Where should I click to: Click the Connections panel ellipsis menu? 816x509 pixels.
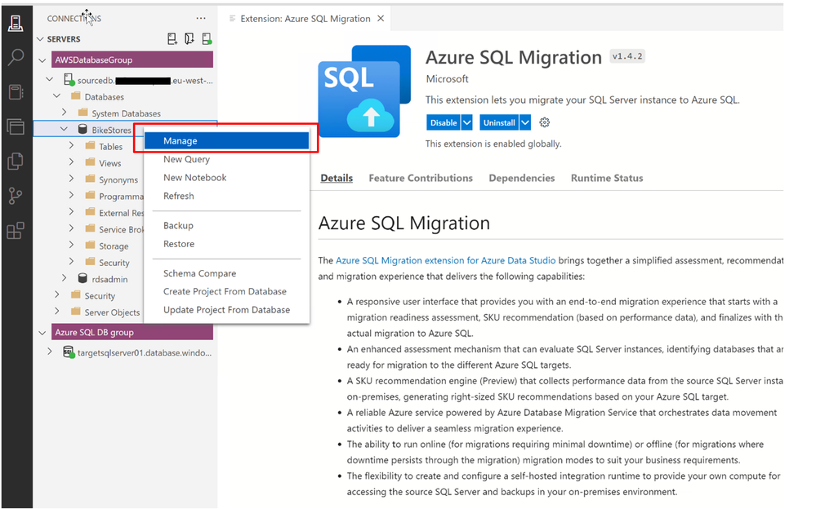(201, 18)
